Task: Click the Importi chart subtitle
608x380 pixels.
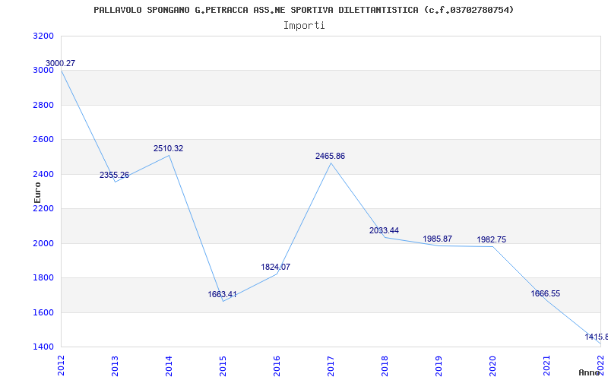Action: pyautogui.click(x=304, y=26)
